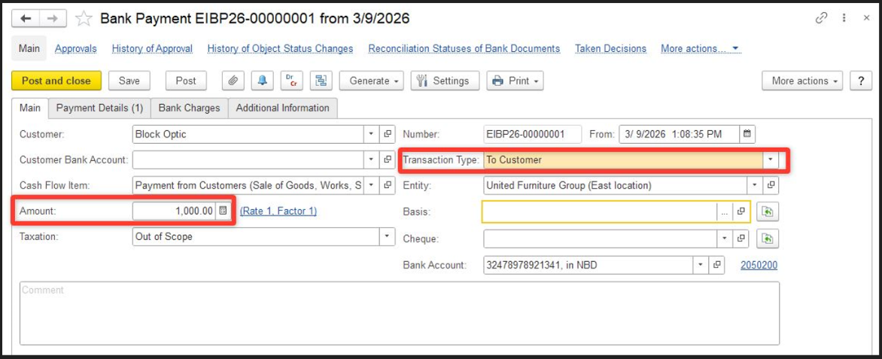Image resolution: width=882 pixels, height=359 pixels.
Task: Switch to the Bank Charges tab
Action: pos(189,108)
